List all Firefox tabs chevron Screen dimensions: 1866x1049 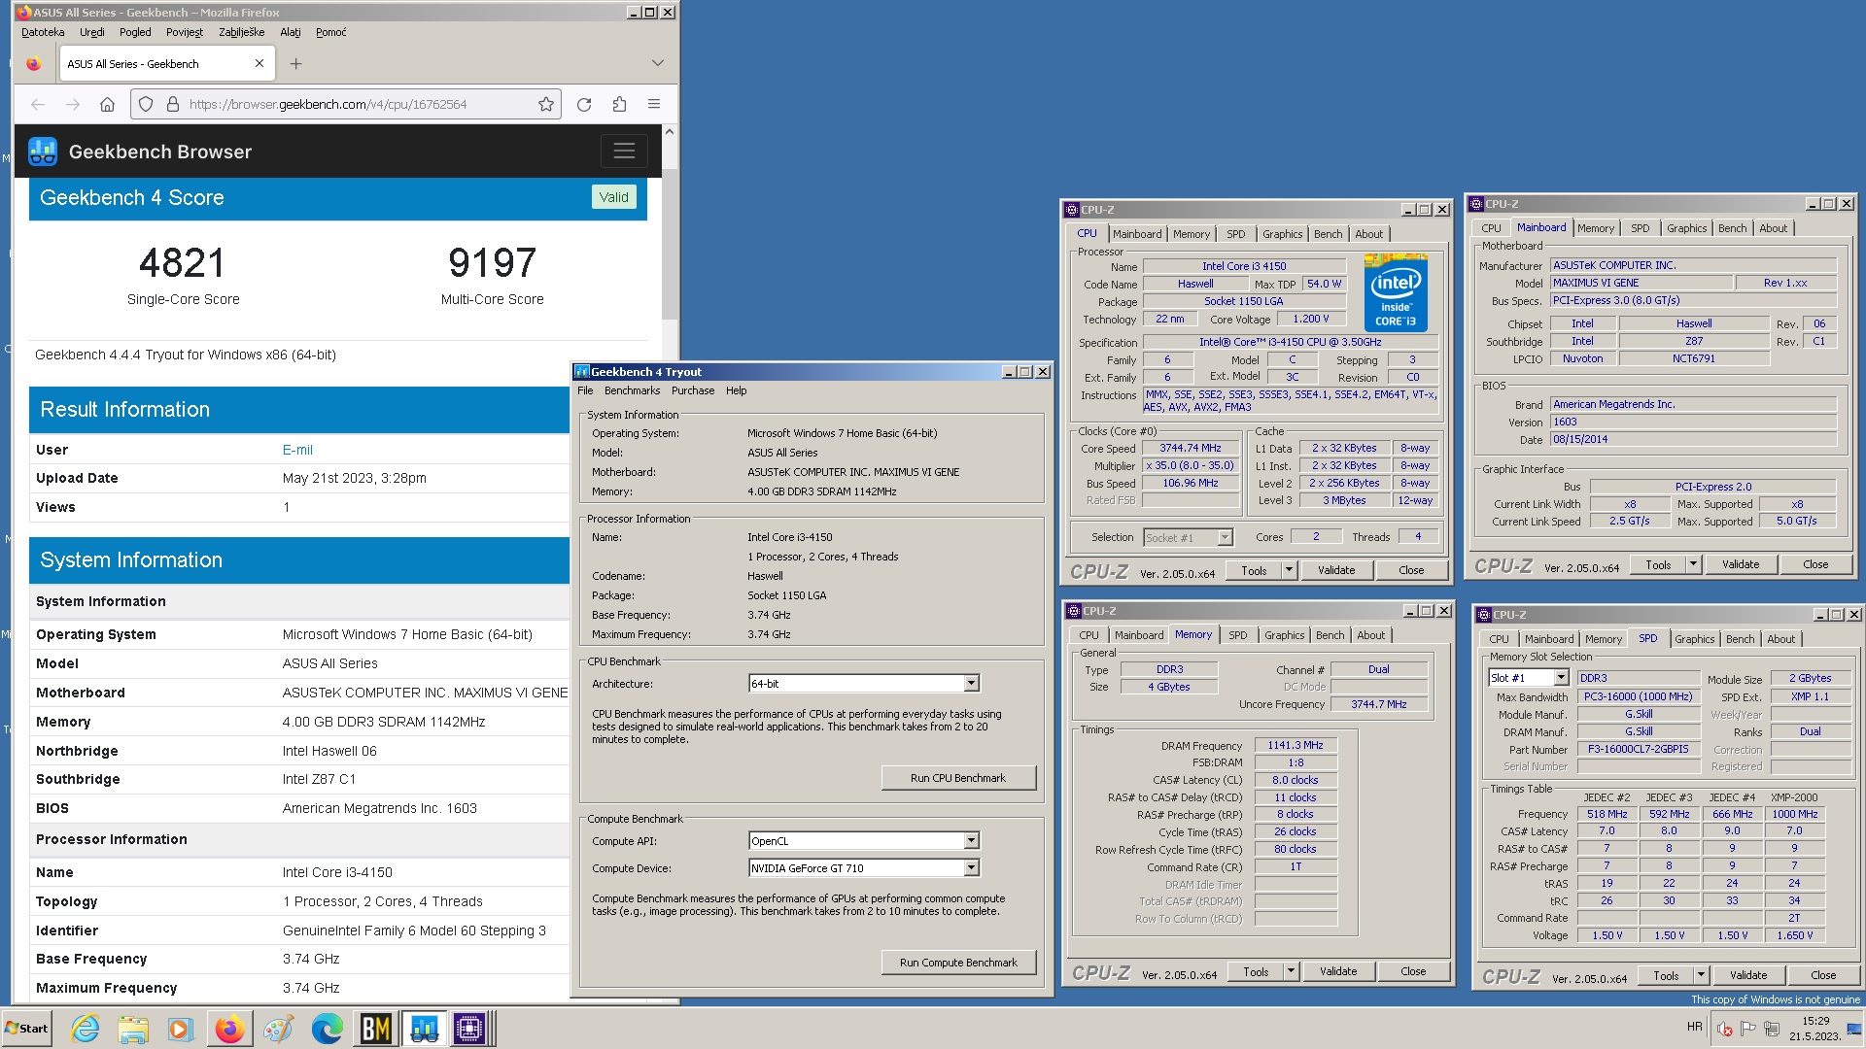(x=658, y=64)
